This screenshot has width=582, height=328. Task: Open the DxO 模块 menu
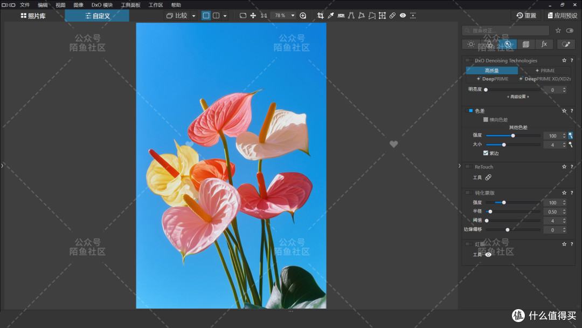tap(102, 5)
